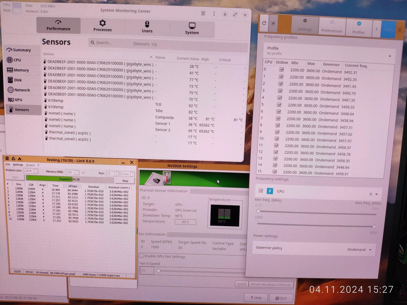Click the lock icon in LinX title bar
407x305 pixels.
tap(13, 159)
